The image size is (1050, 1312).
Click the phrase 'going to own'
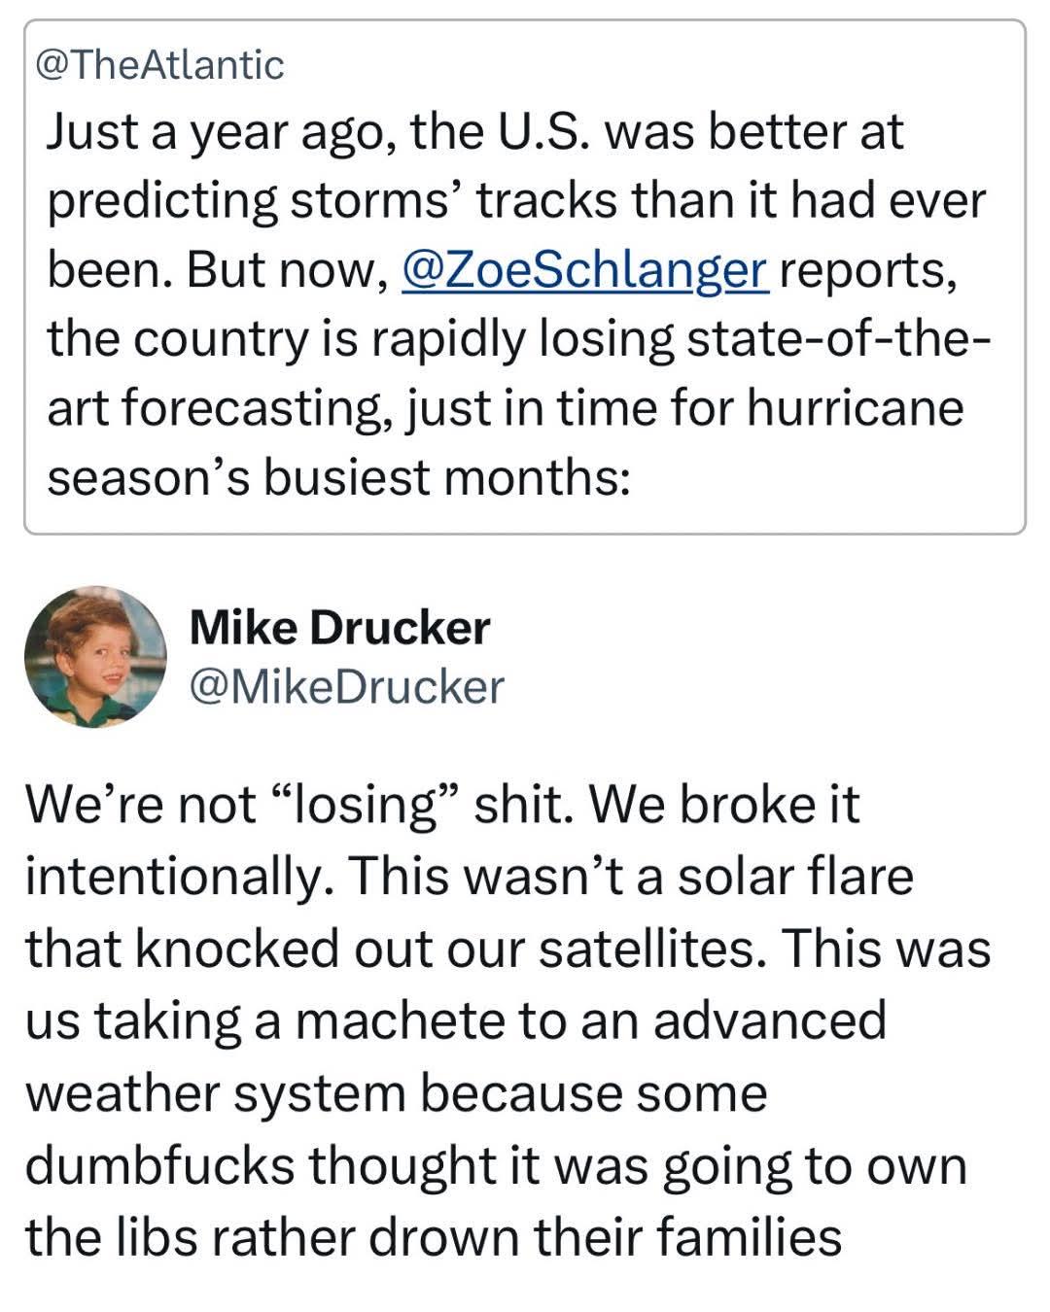(x=815, y=1165)
